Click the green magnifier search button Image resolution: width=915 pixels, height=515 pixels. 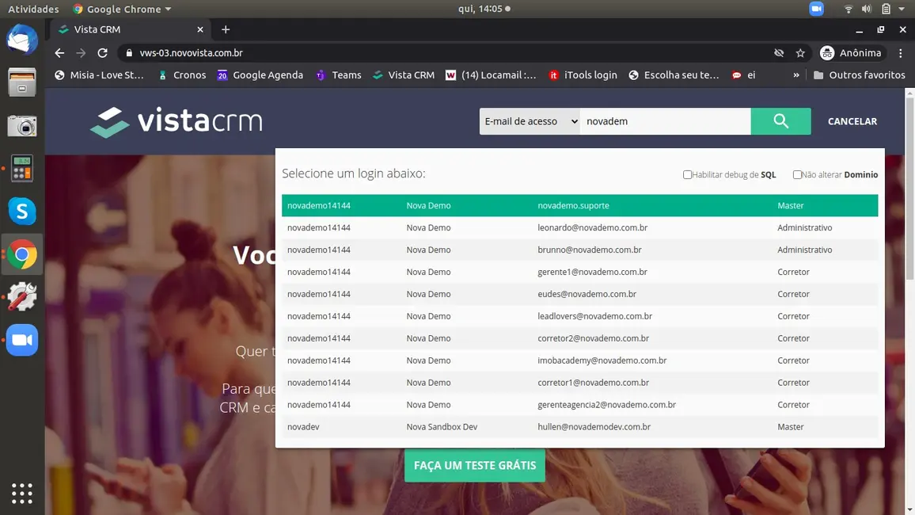780,121
